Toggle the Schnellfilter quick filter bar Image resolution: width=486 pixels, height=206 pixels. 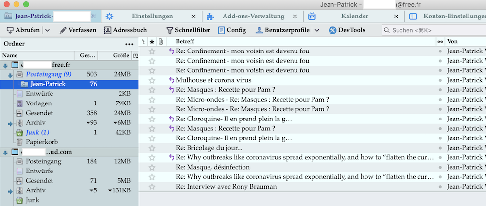(188, 30)
